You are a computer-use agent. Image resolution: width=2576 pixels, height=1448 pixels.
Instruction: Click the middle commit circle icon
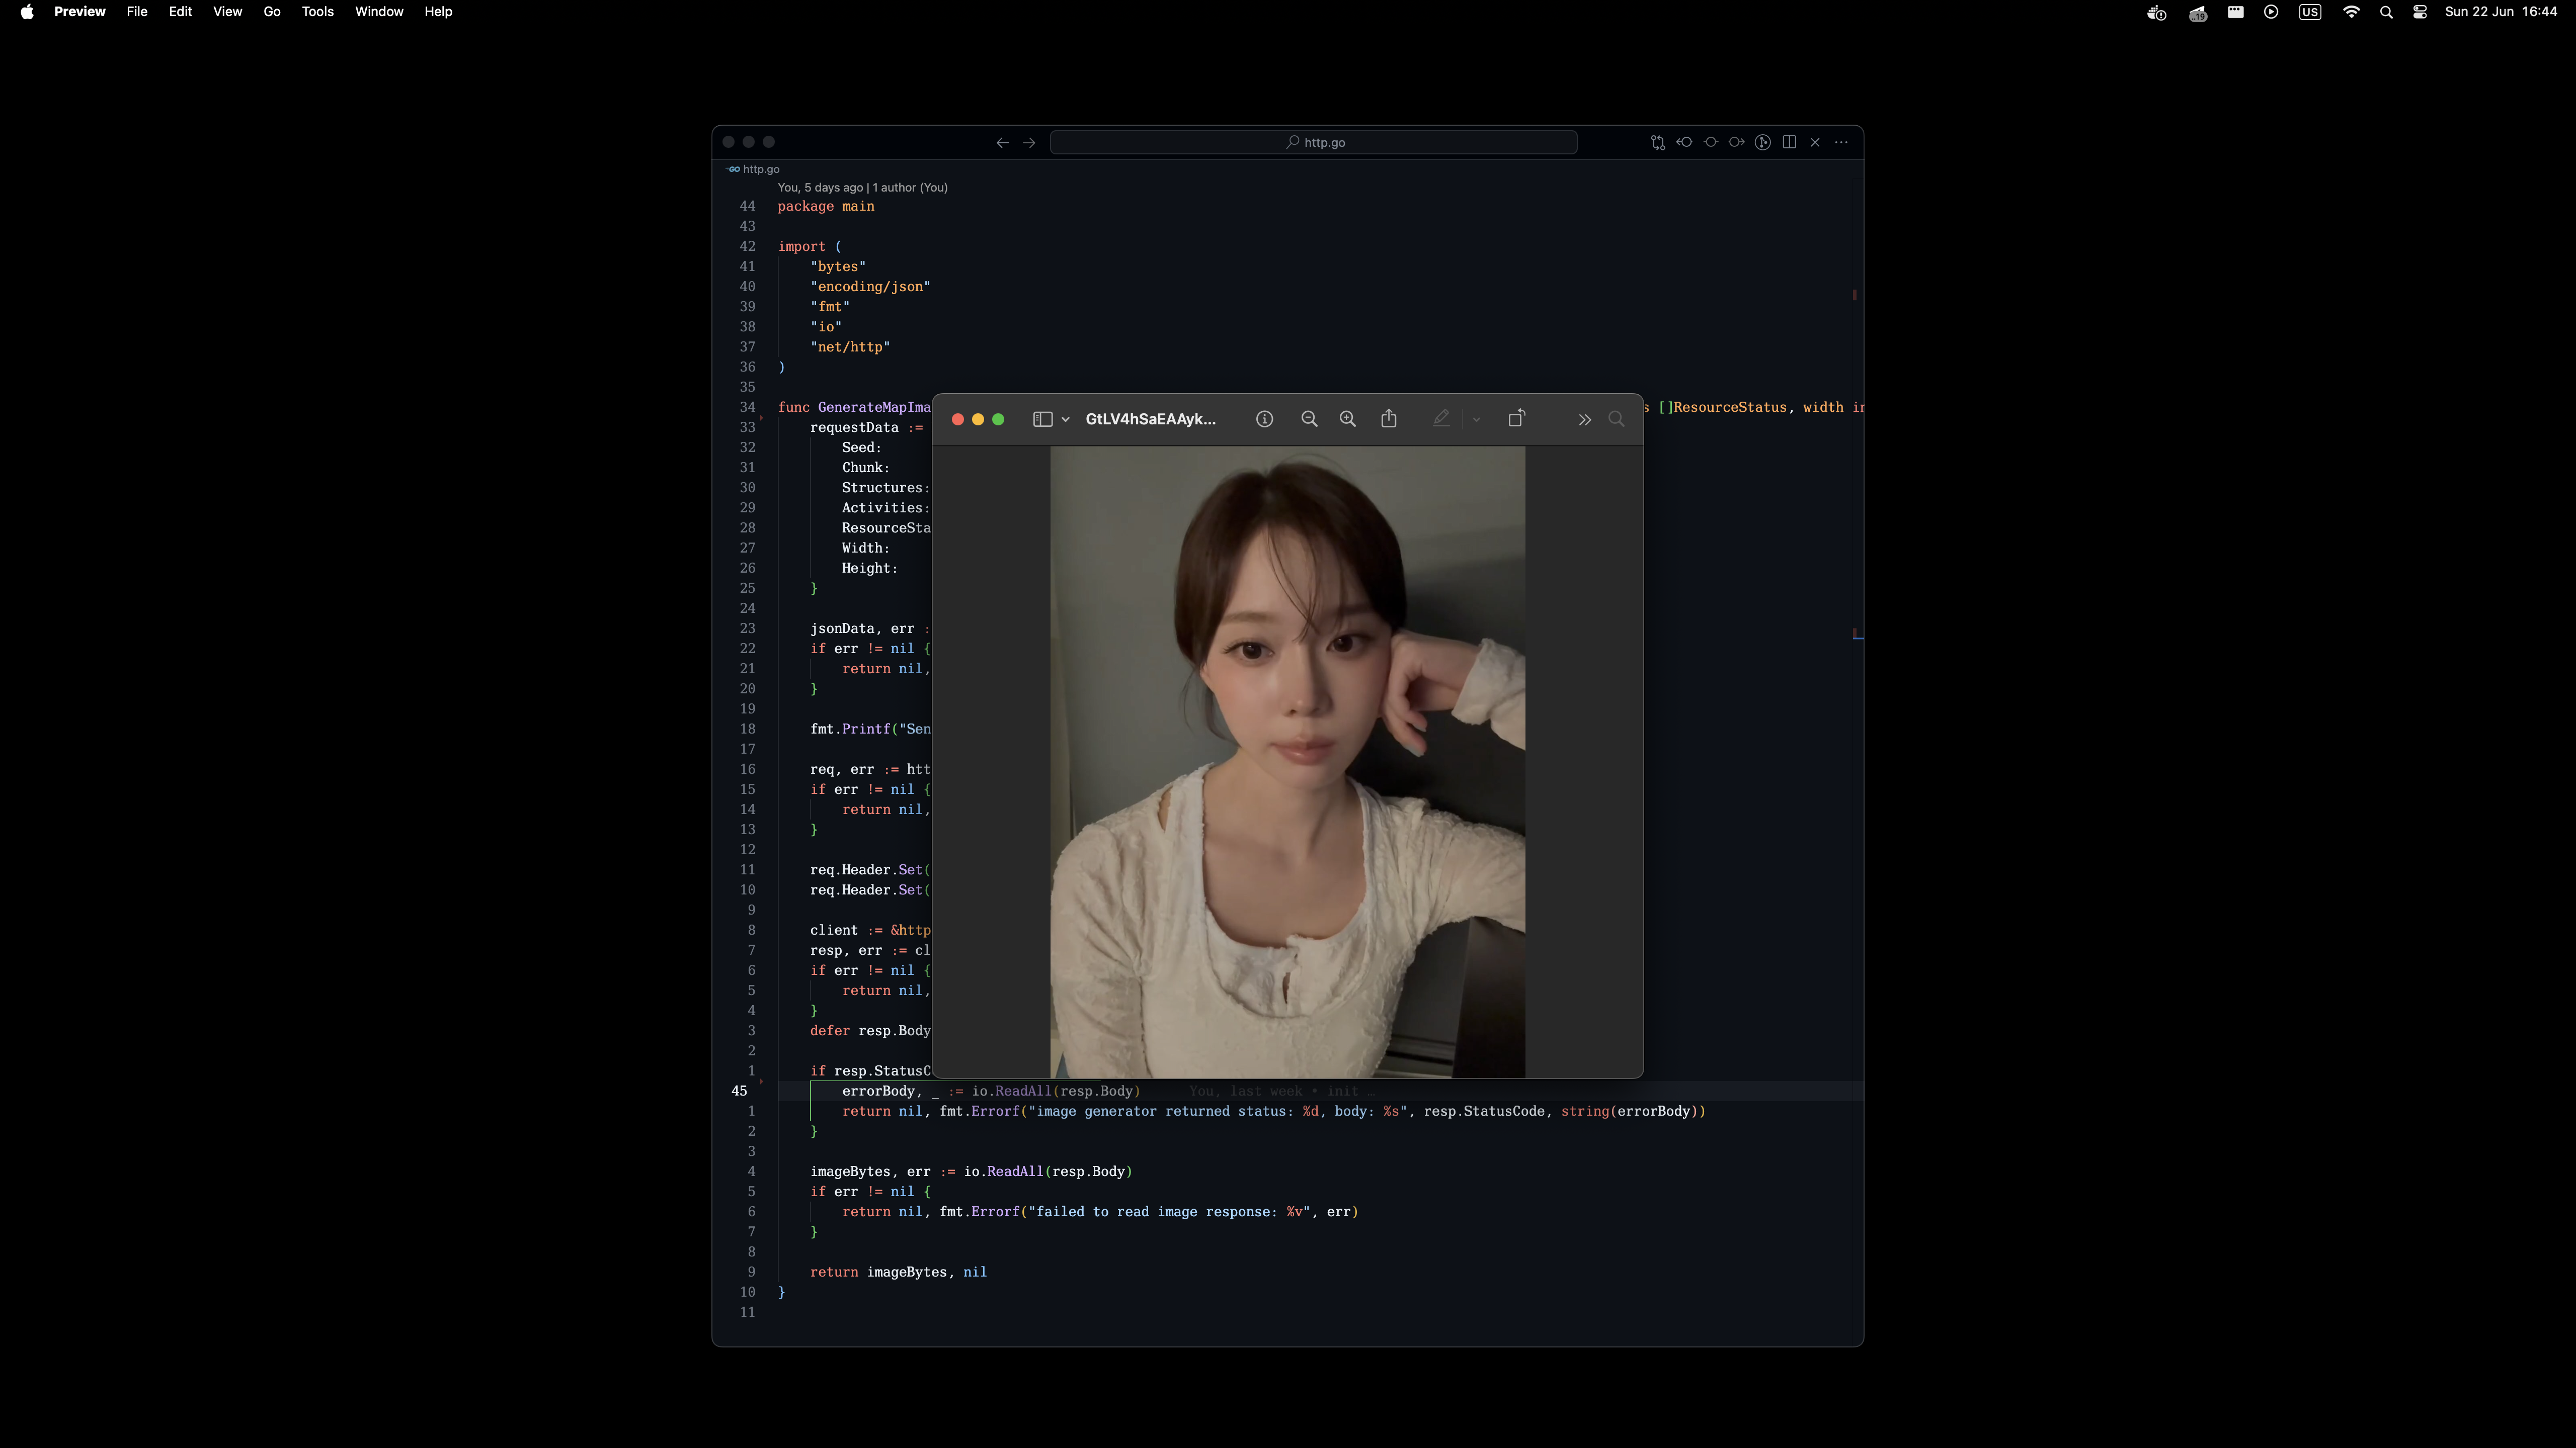(x=1711, y=143)
